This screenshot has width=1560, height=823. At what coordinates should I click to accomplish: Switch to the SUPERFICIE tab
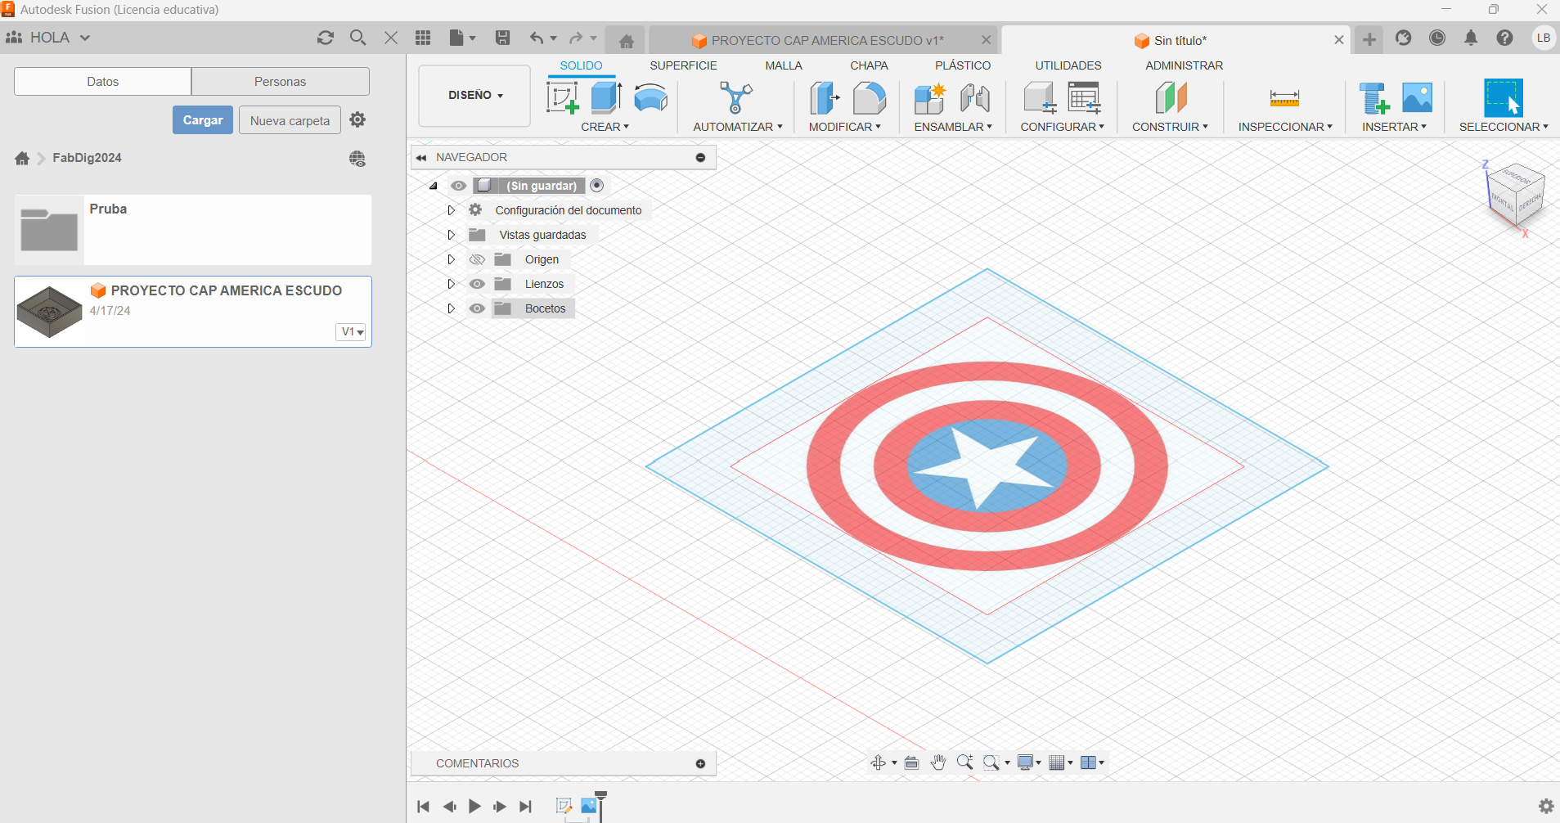[683, 65]
